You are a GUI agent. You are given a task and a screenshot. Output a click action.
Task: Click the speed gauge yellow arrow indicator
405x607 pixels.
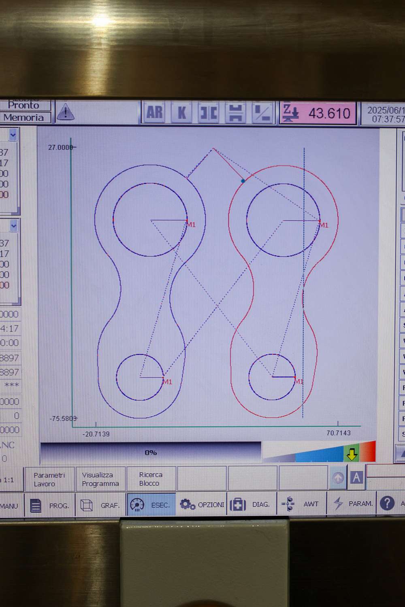pyautogui.click(x=352, y=454)
